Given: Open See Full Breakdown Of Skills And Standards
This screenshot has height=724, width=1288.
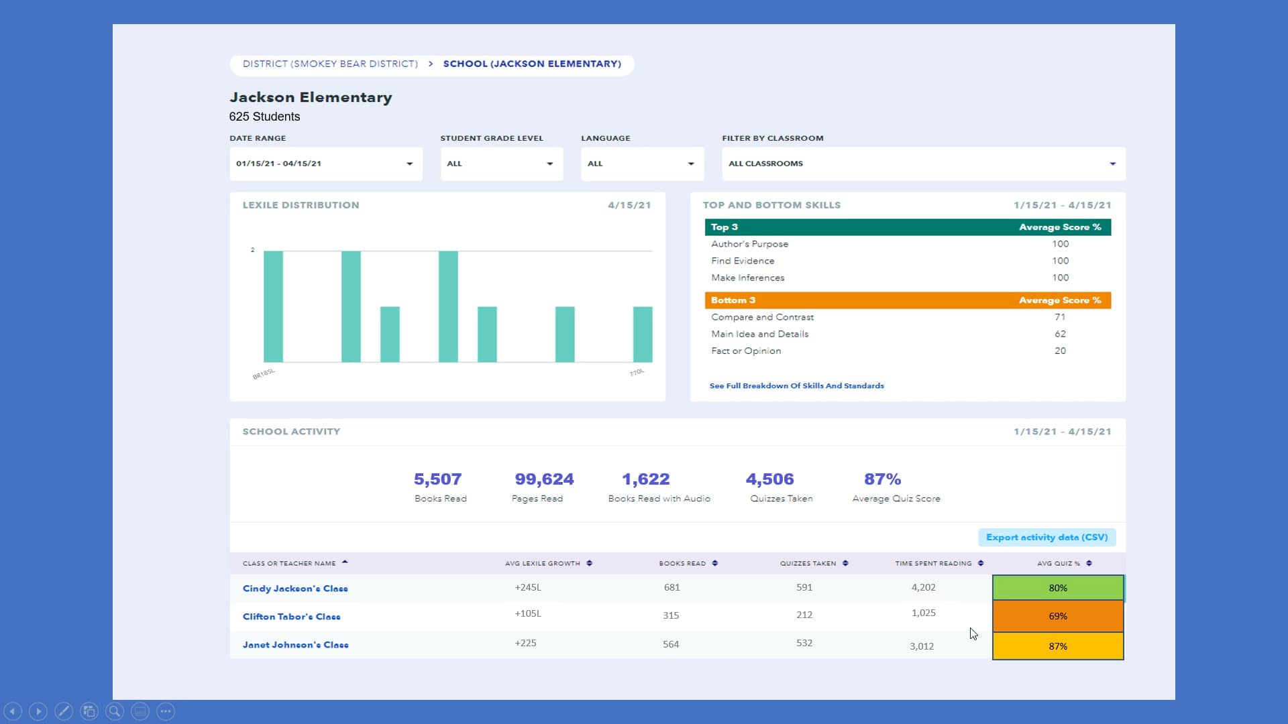Looking at the screenshot, I should 796,385.
